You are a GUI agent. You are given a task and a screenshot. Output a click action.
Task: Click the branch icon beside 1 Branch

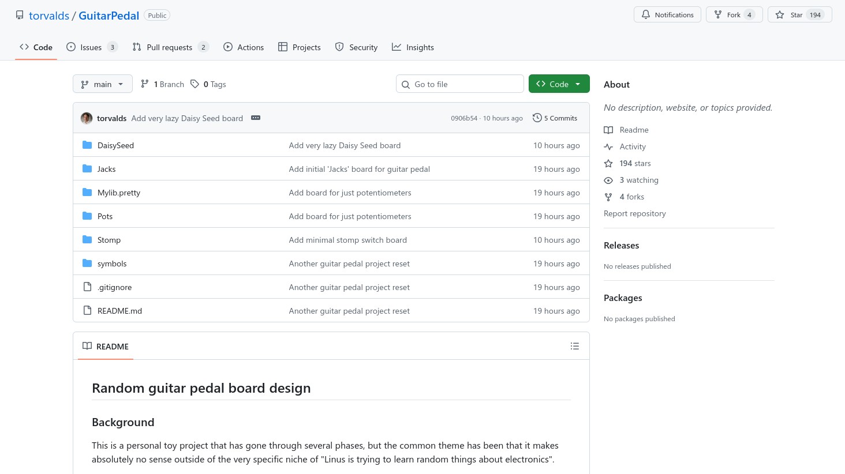coord(145,84)
